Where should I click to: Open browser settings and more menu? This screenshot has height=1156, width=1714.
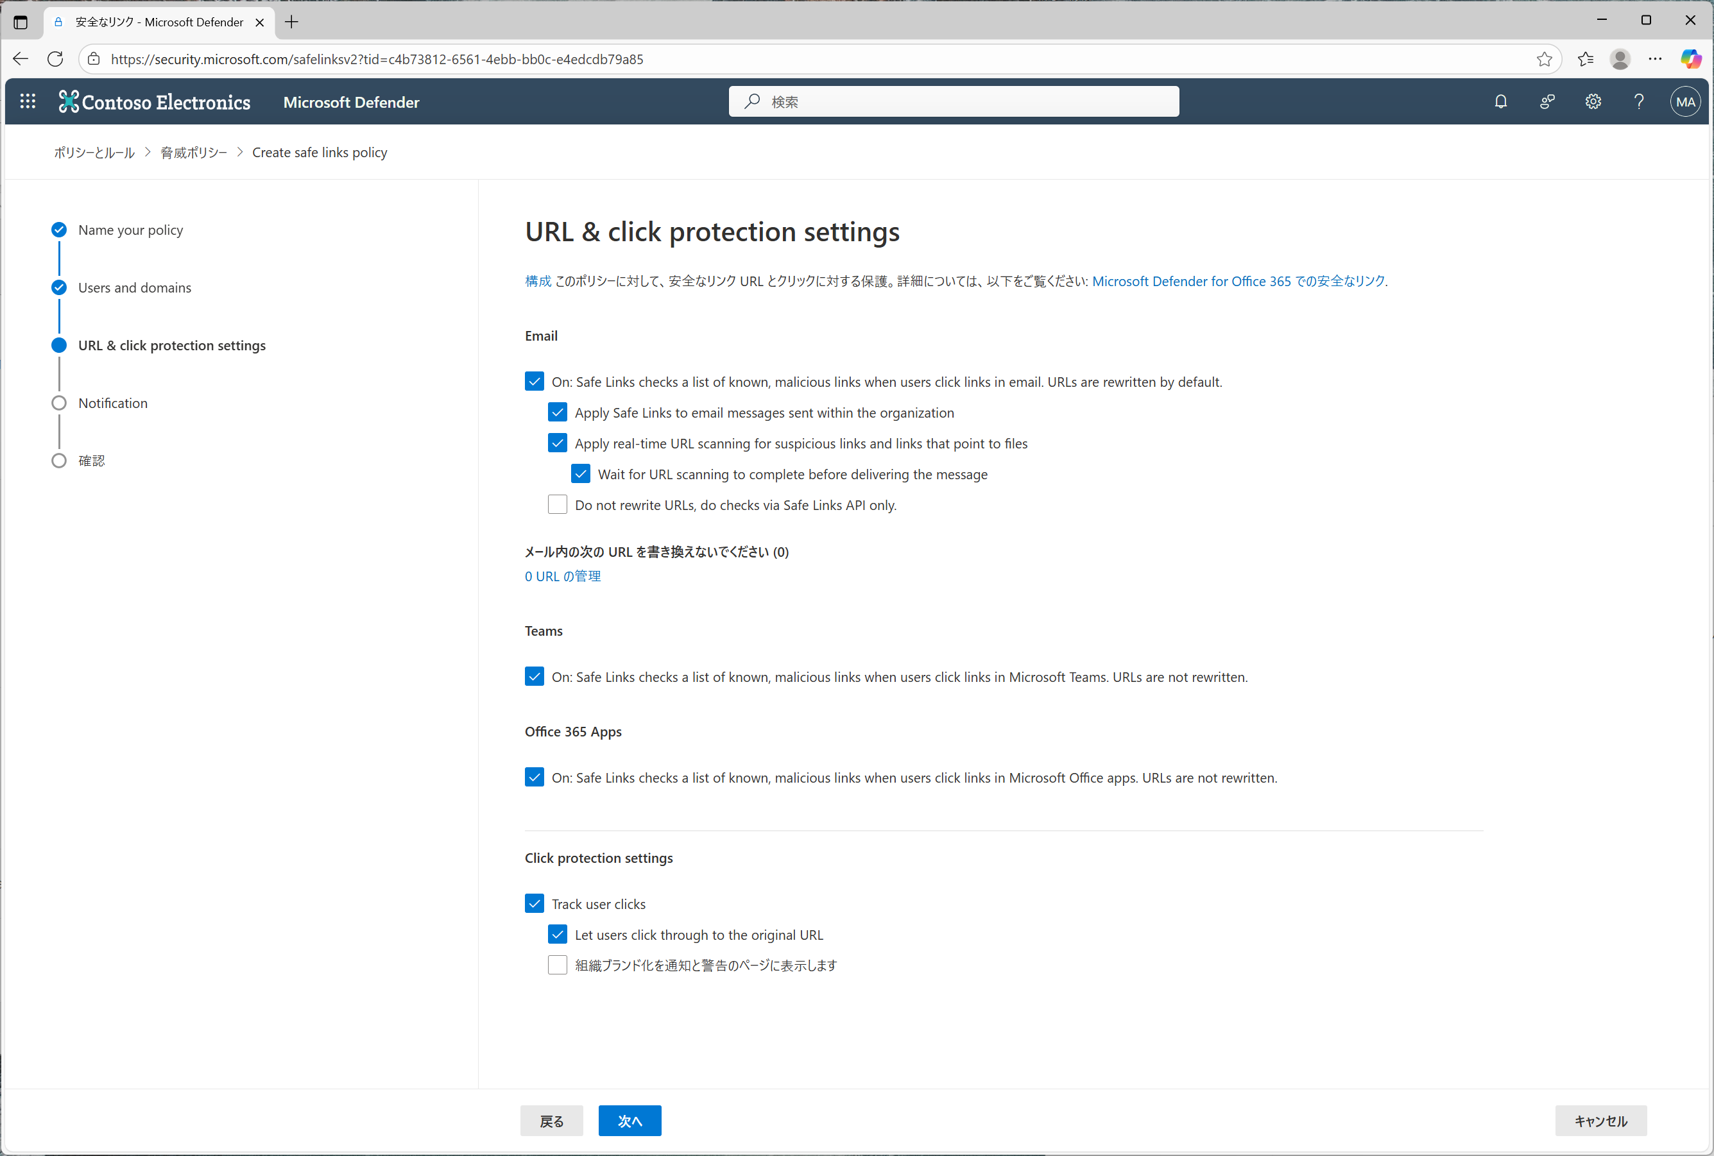click(x=1655, y=59)
